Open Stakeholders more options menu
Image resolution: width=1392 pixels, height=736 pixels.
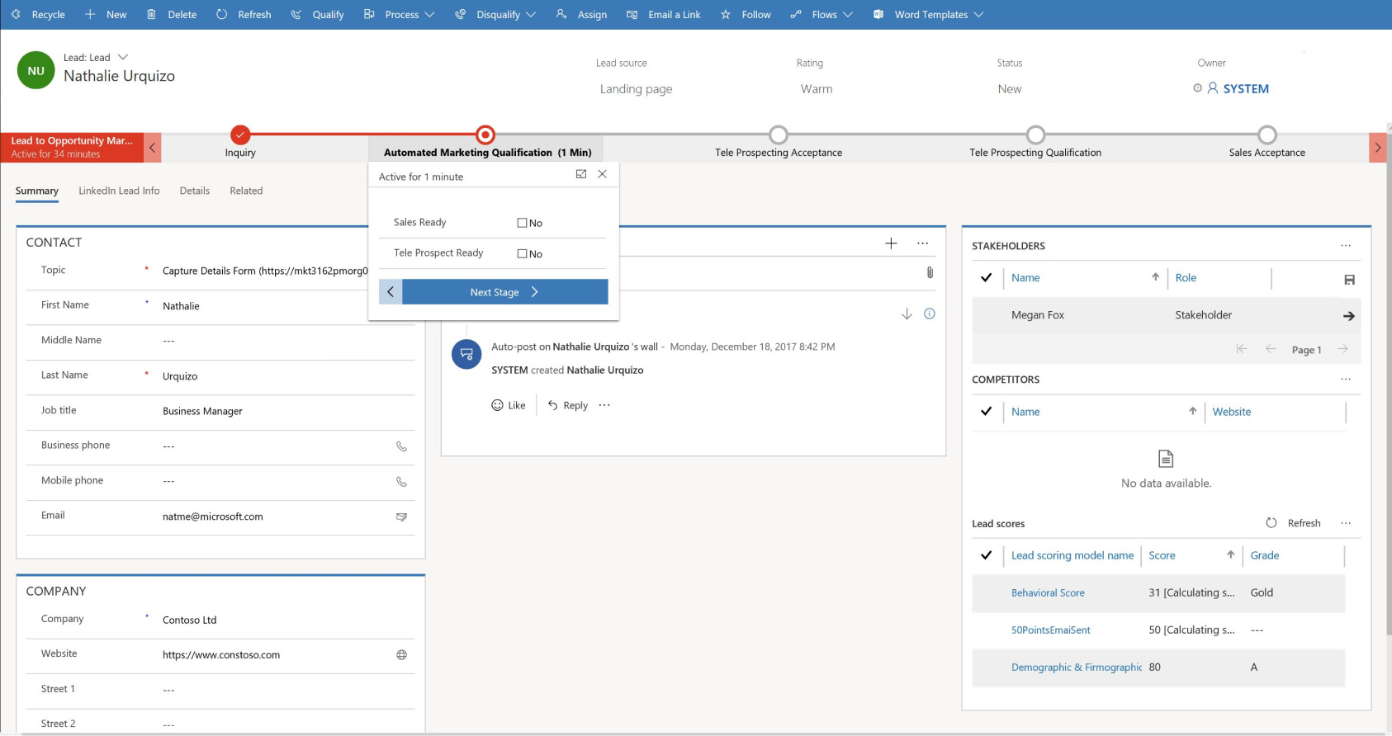1346,246
